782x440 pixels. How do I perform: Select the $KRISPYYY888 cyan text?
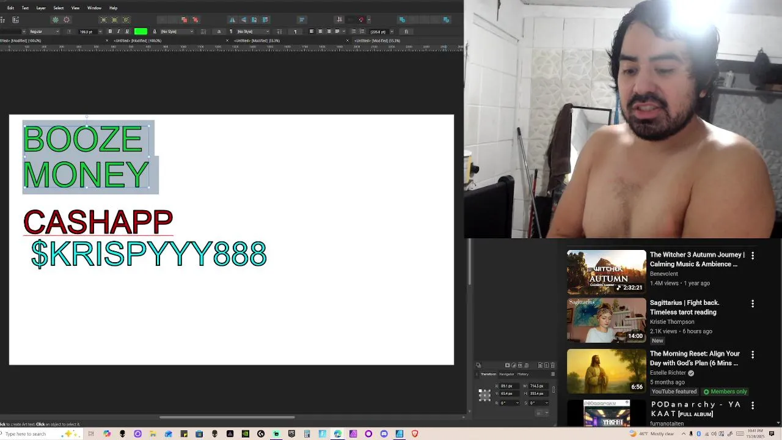pyautogui.click(x=149, y=254)
